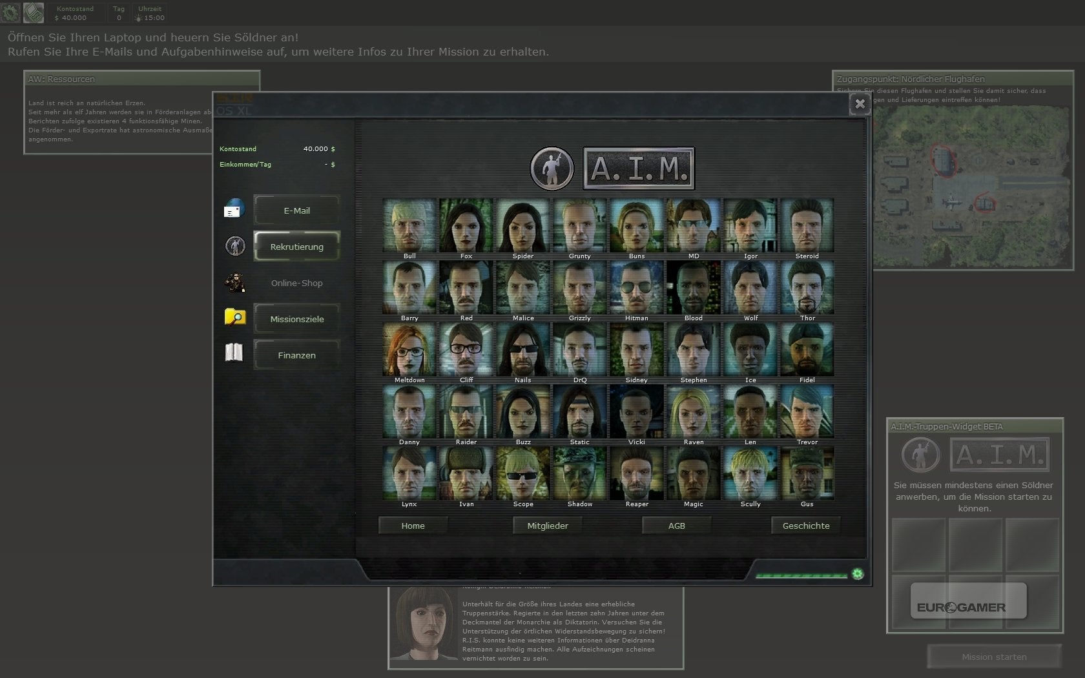Viewport: 1085px width, 678px height.
Task: Open Danny's profile
Action: tap(409, 411)
